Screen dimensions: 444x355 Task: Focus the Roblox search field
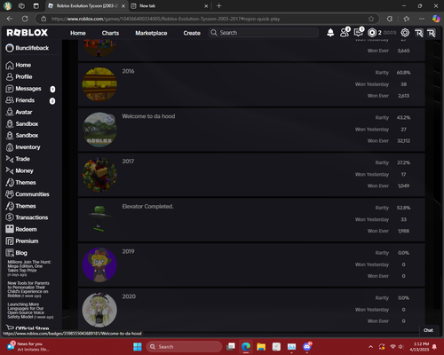pyautogui.click(x=264, y=33)
